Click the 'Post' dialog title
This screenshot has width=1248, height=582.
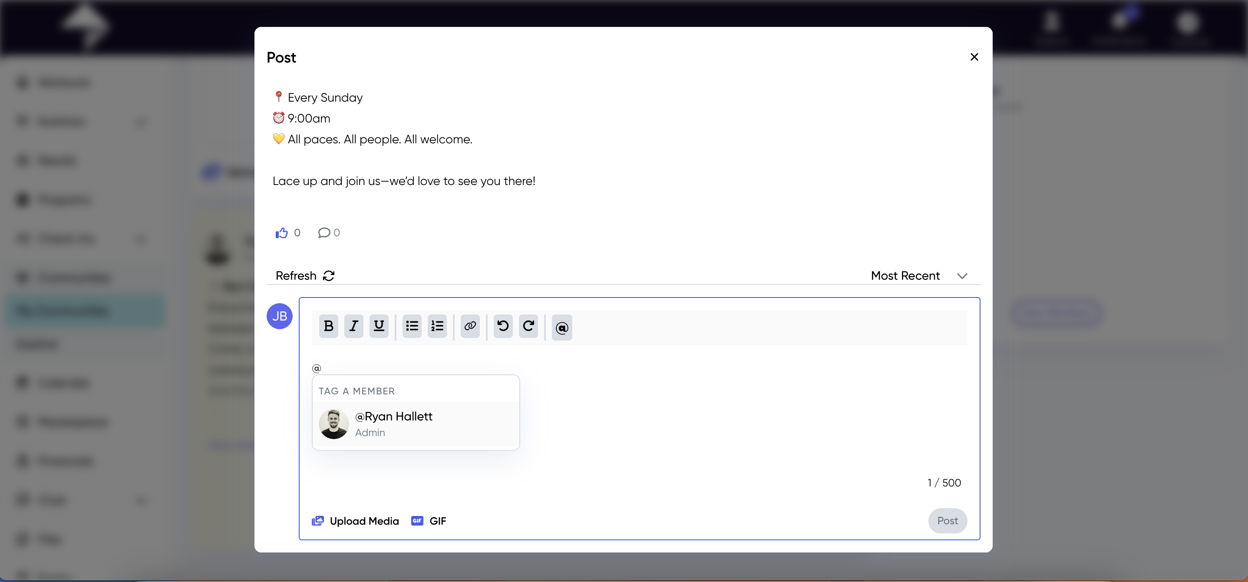pyautogui.click(x=281, y=58)
